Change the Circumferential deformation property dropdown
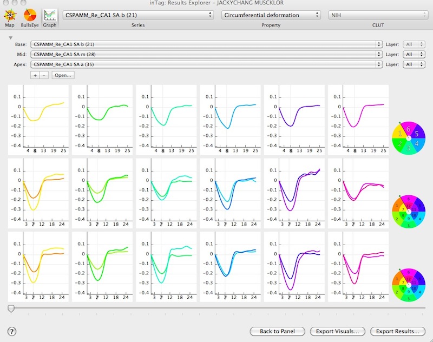Image resolution: width=433 pixels, height=342 pixels. pos(271,16)
